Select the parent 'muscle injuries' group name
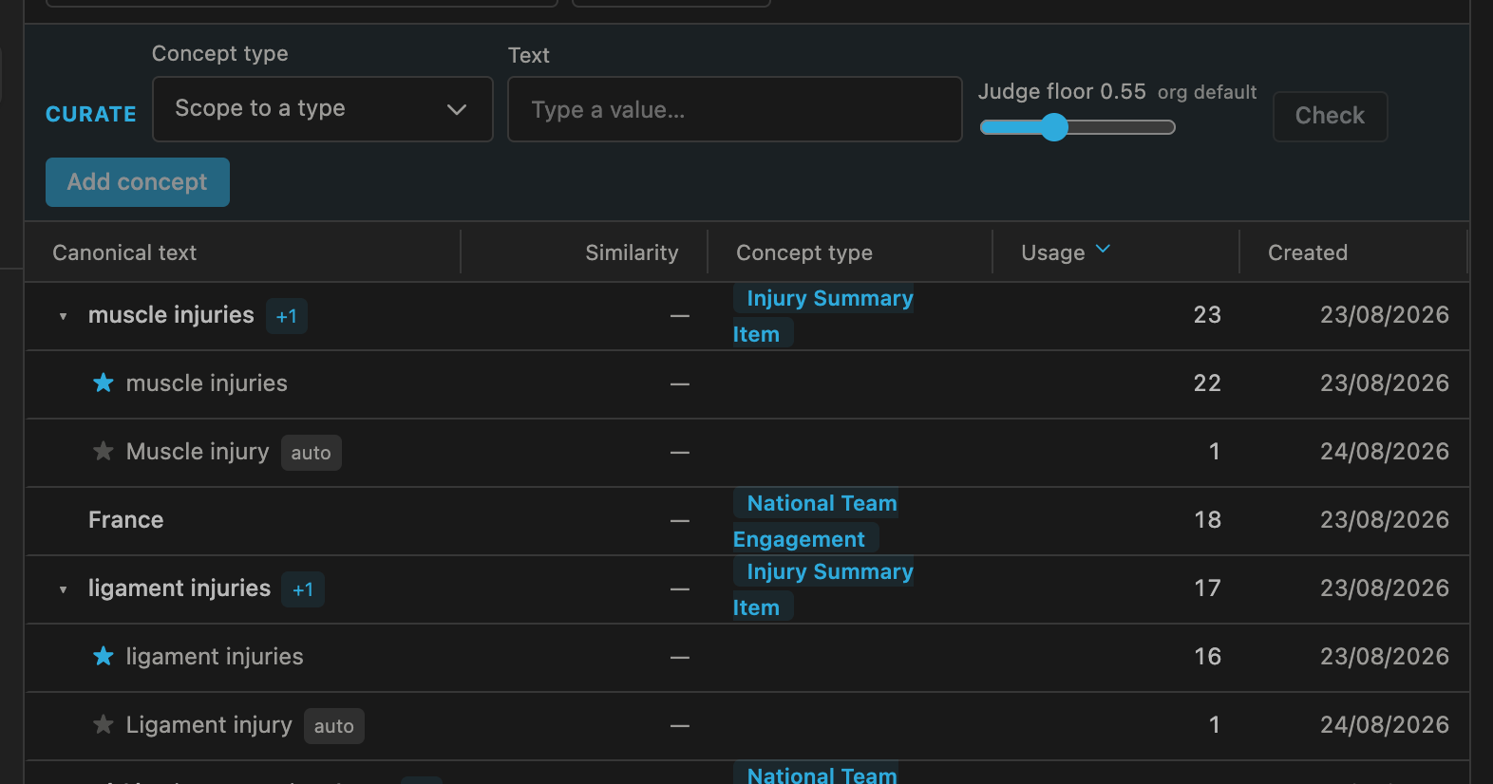Image resolution: width=1493 pixels, height=784 pixels. click(171, 315)
